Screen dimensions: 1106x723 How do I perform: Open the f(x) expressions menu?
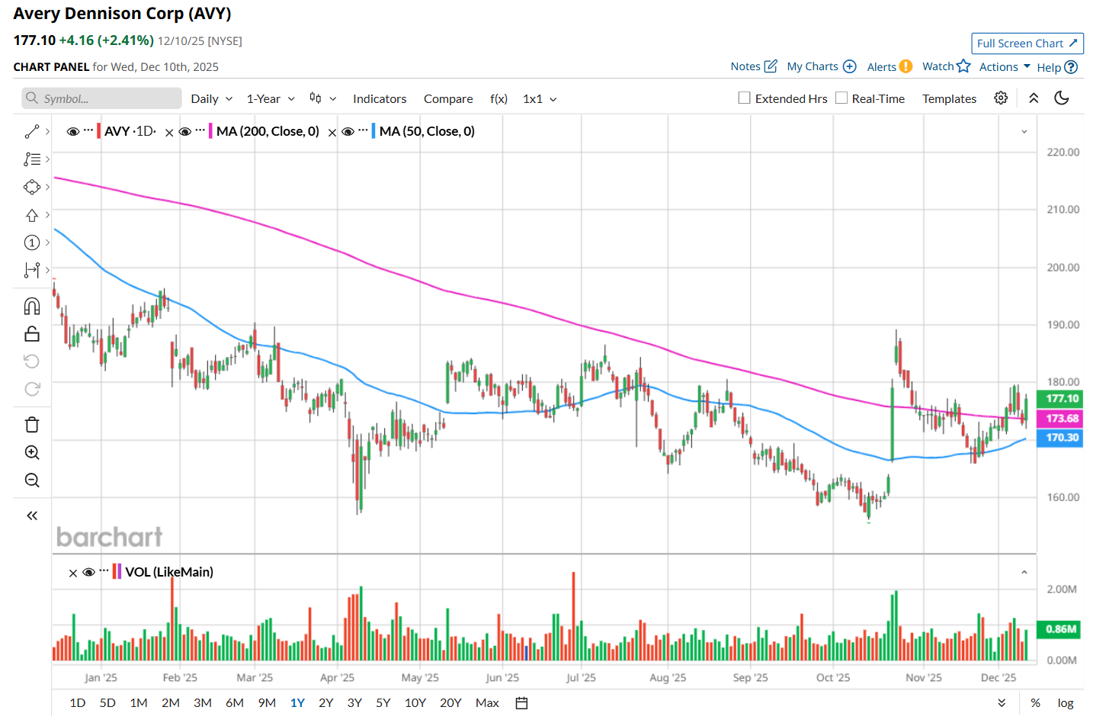(x=499, y=98)
